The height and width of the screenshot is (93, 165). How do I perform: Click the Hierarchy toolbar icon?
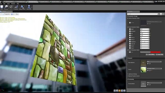pos(29,7)
